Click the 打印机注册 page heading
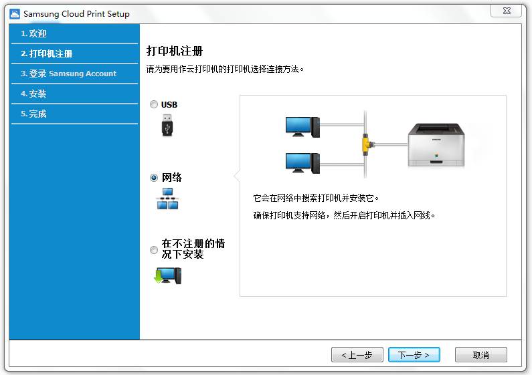Image resolution: width=532 pixels, height=375 pixels. coord(175,51)
